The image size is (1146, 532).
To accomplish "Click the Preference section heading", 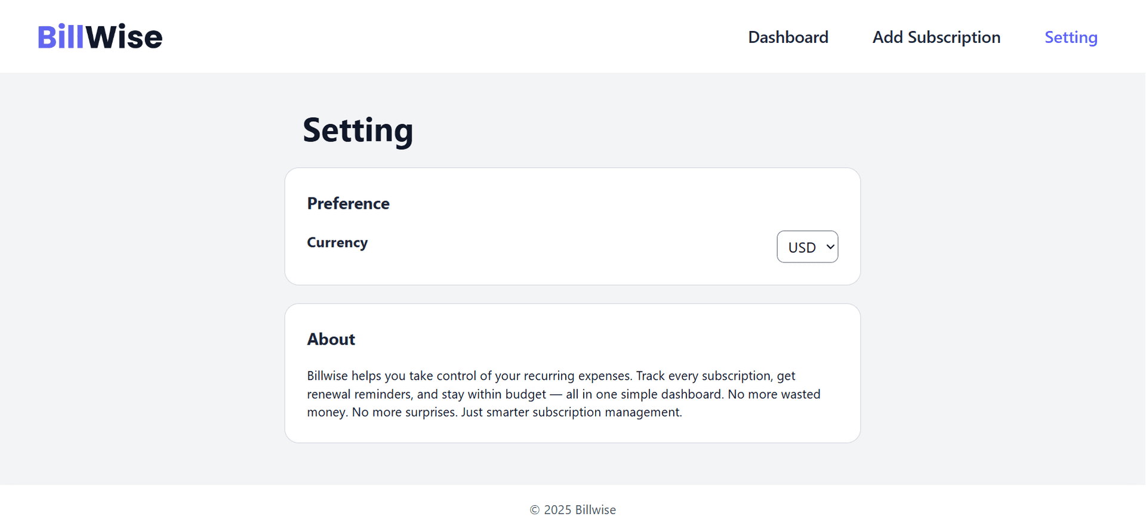I will [x=348, y=203].
